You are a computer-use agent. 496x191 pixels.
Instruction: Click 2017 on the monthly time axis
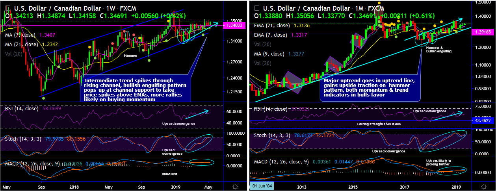pyautogui.click(x=405, y=186)
